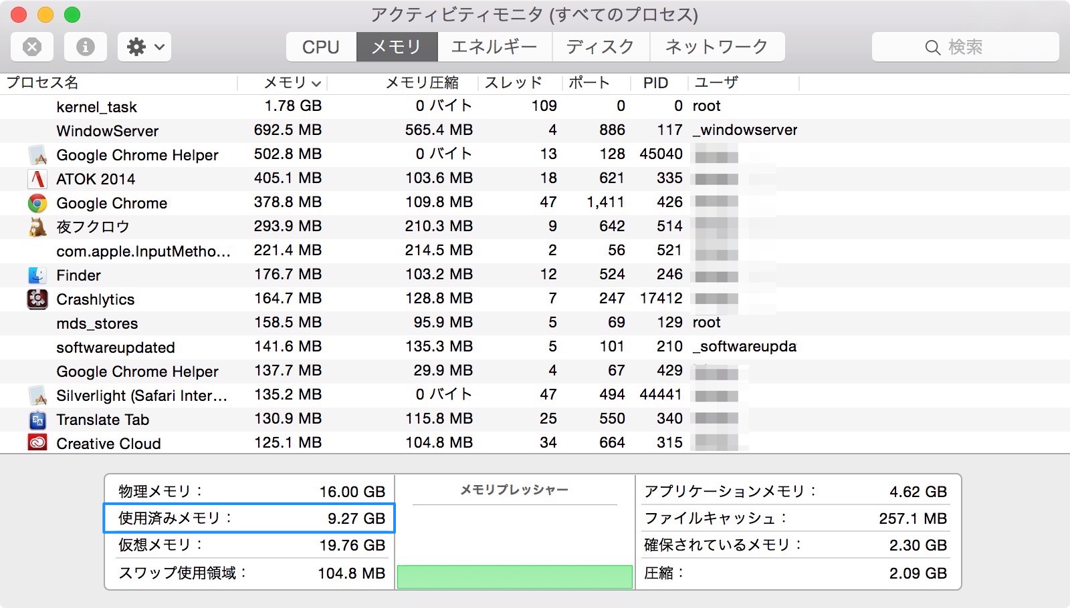
Task: Click the ファイルキャッシュ 257.1 MB entry
Action: pos(795,518)
